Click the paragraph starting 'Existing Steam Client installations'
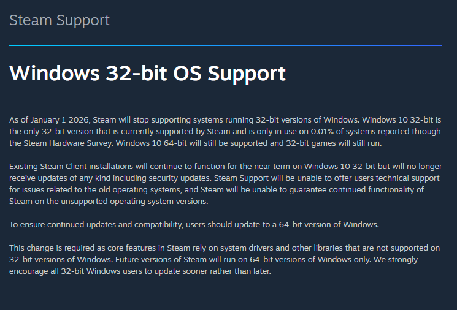 (x=226, y=184)
